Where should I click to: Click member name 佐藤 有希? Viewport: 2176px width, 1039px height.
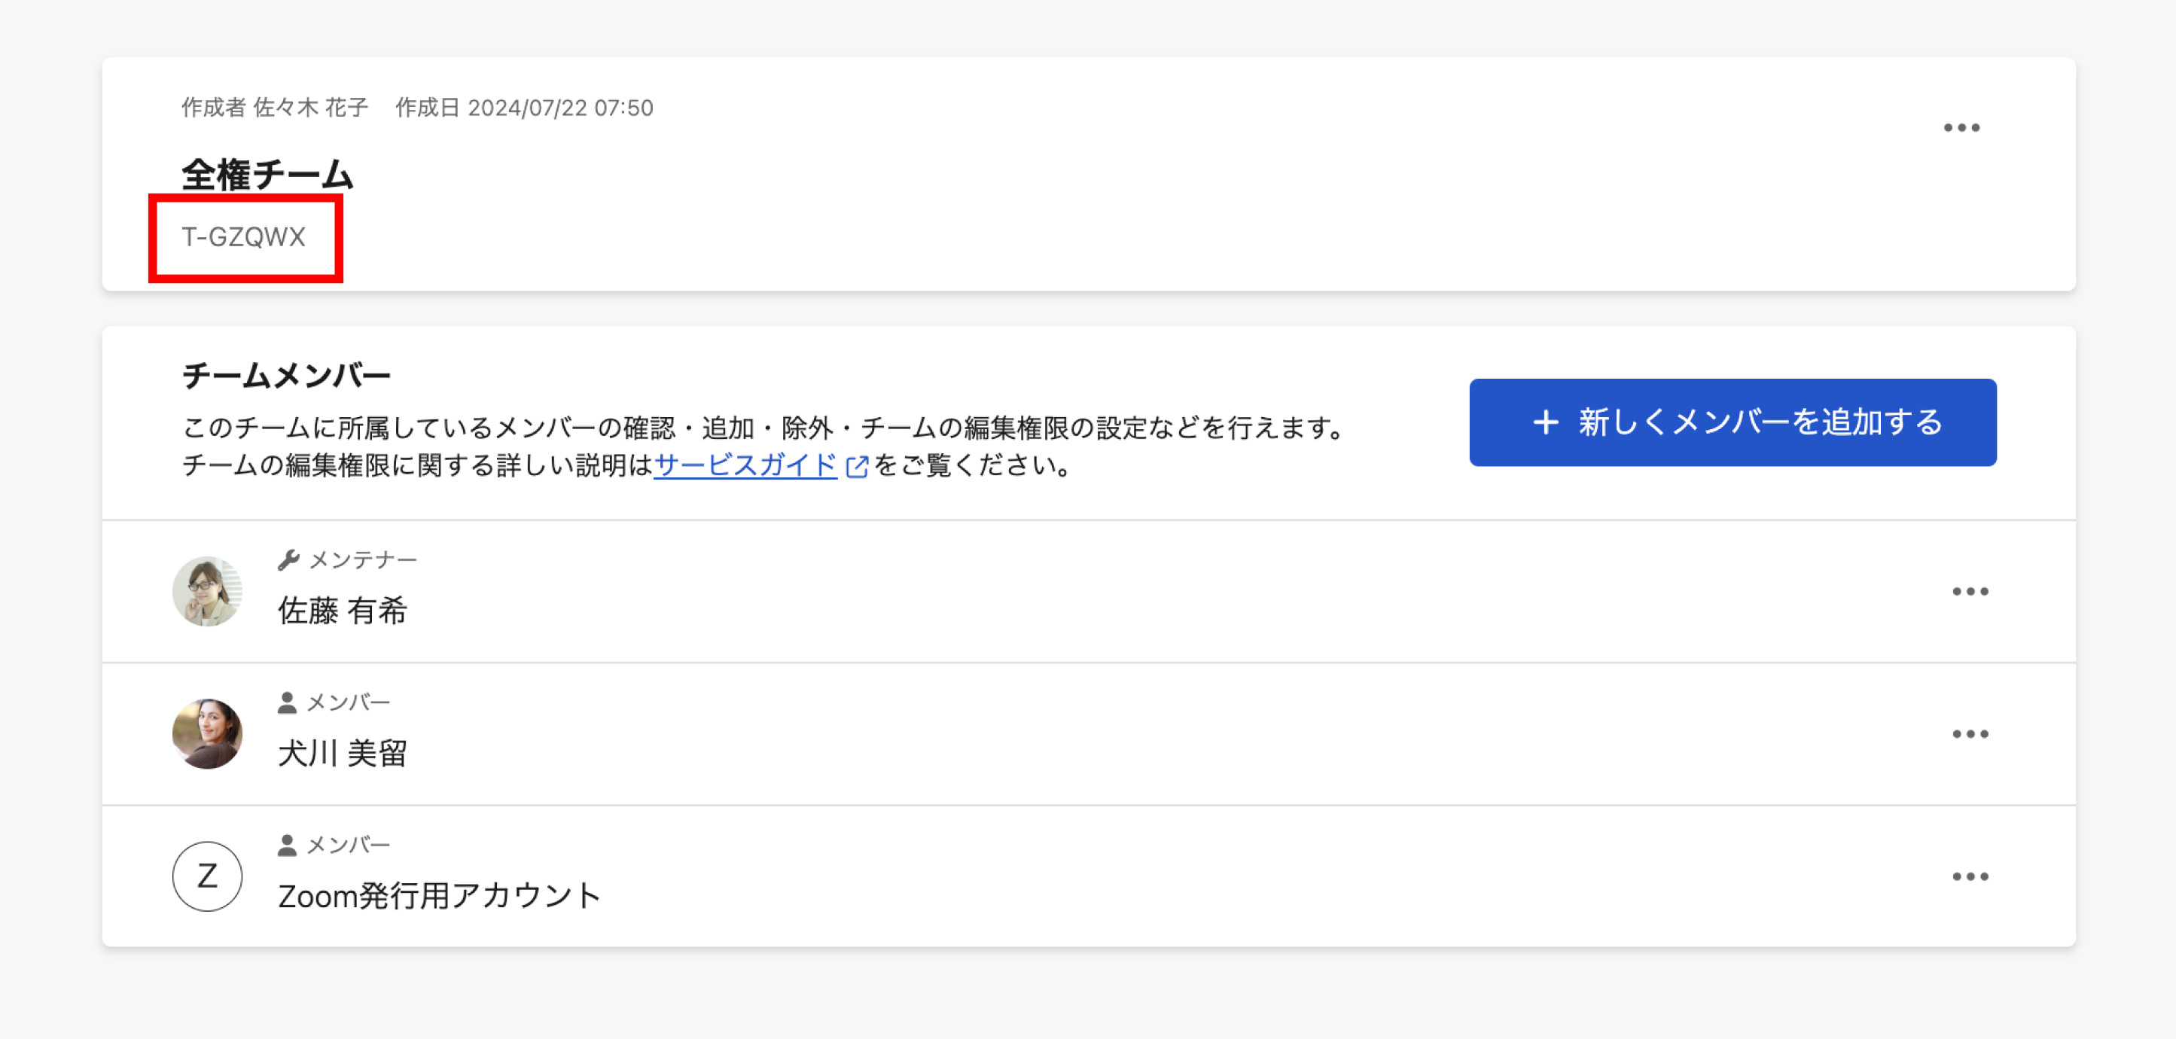[342, 610]
